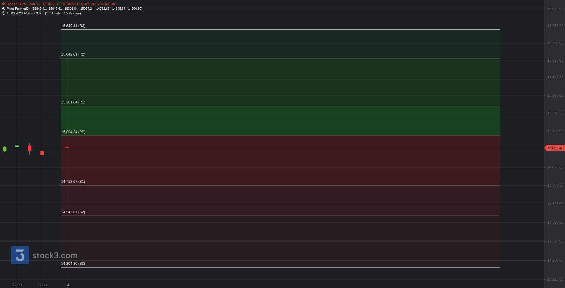
Task: Select the 14.204,30 (S3) support line label
Action: [x=73, y=264]
